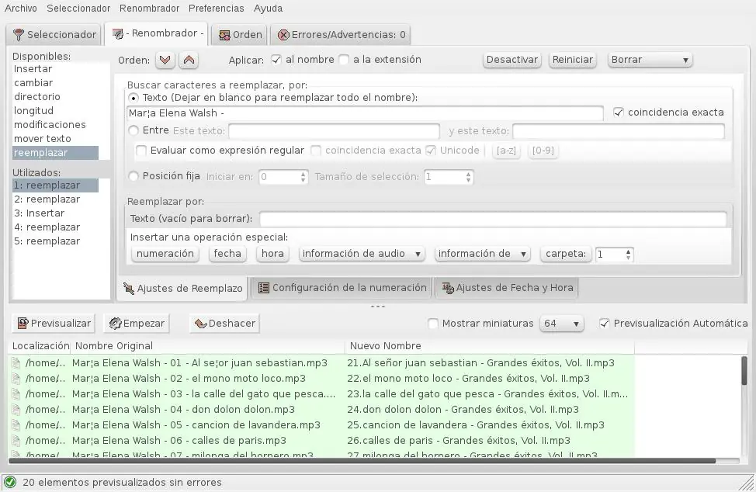Click 'Nombre Original' column header
This screenshot has height=492, width=756.
click(207, 346)
